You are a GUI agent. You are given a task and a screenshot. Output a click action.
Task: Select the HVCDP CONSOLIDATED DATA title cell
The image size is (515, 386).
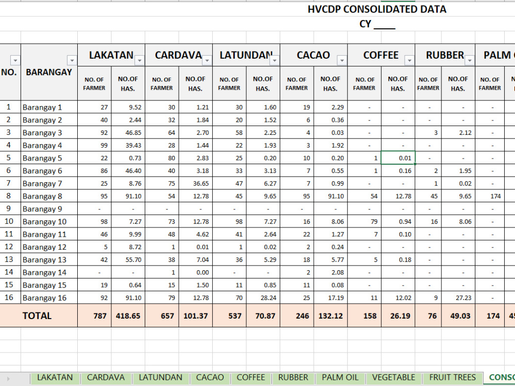click(377, 9)
